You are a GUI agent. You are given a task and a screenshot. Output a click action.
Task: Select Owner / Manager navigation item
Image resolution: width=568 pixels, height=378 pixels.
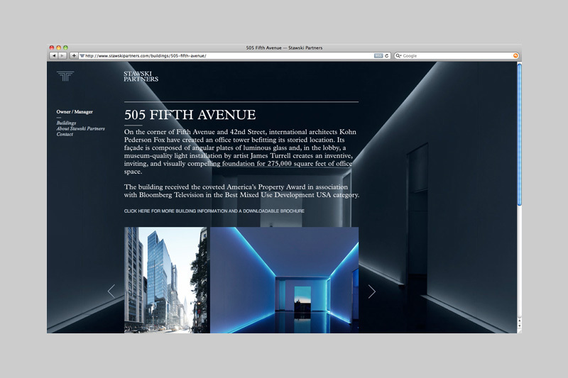point(75,112)
